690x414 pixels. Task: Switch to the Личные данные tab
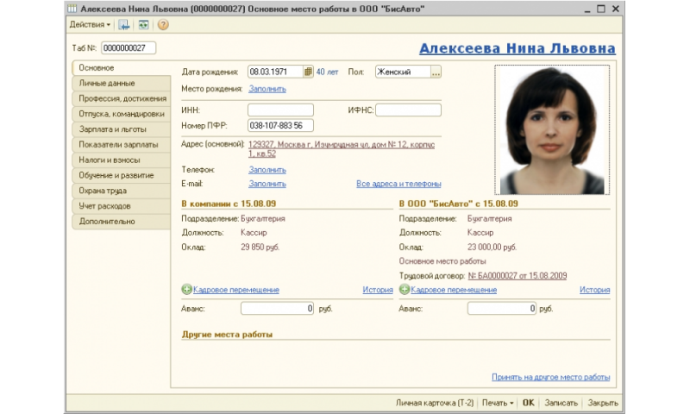[107, 83]
